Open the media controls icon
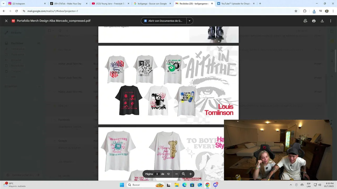337x189 pixels. tap(320, 11)
